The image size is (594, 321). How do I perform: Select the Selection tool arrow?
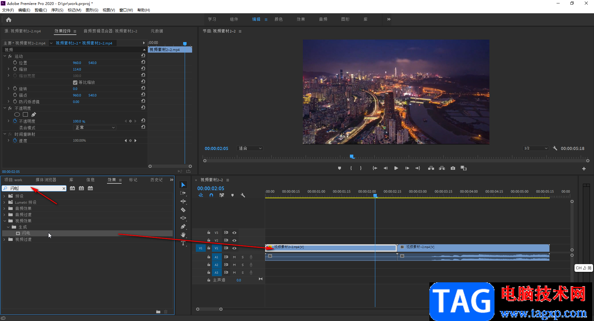[183, 185]
